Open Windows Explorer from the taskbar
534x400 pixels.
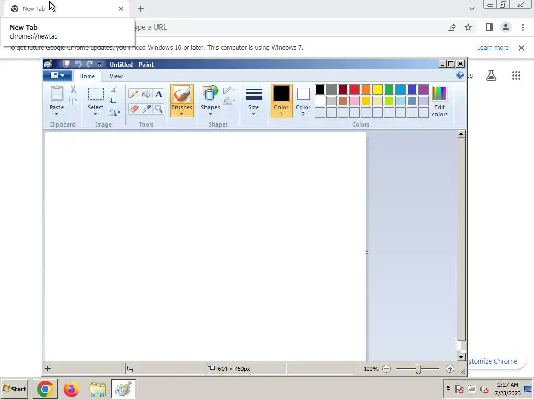coord(98,389)
